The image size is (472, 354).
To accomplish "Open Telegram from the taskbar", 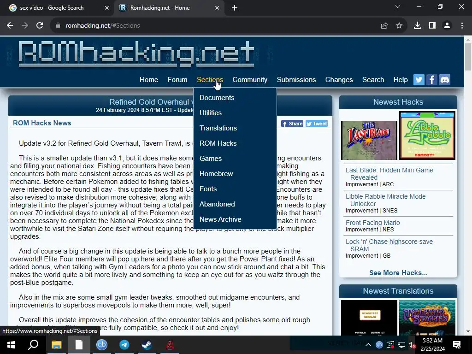I will pos(124,345).
